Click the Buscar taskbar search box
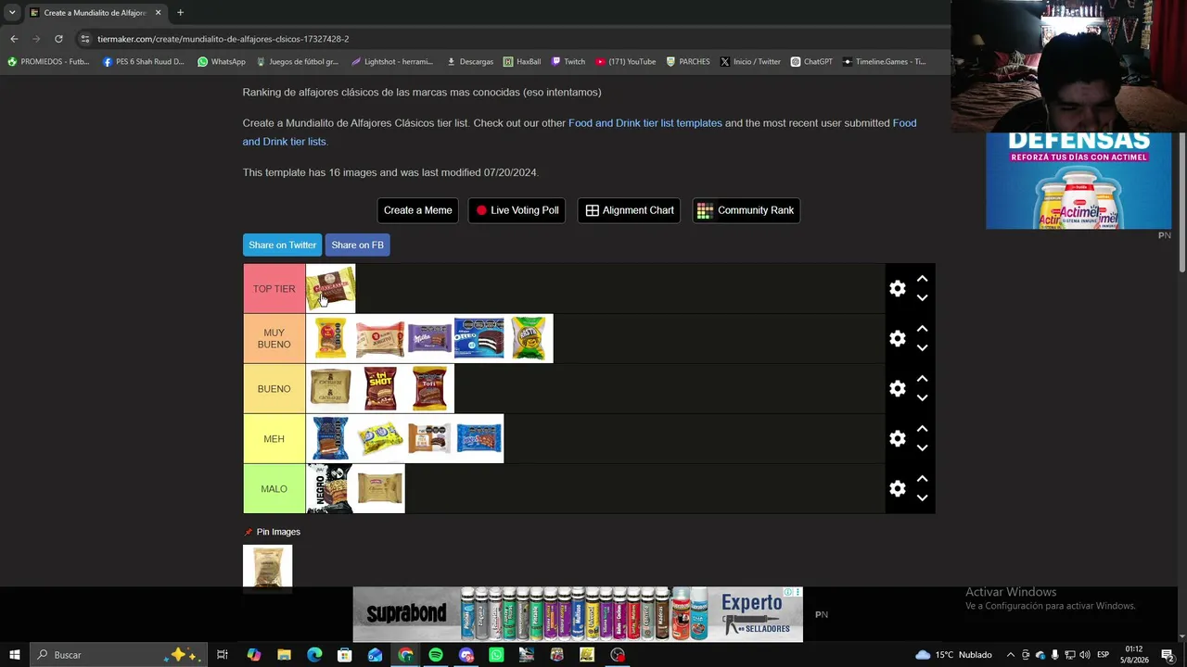The width and height of the screenshot is (1187, 667). 118,655
